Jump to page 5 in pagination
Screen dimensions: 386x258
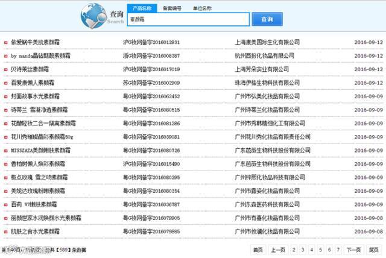point(320,250)
